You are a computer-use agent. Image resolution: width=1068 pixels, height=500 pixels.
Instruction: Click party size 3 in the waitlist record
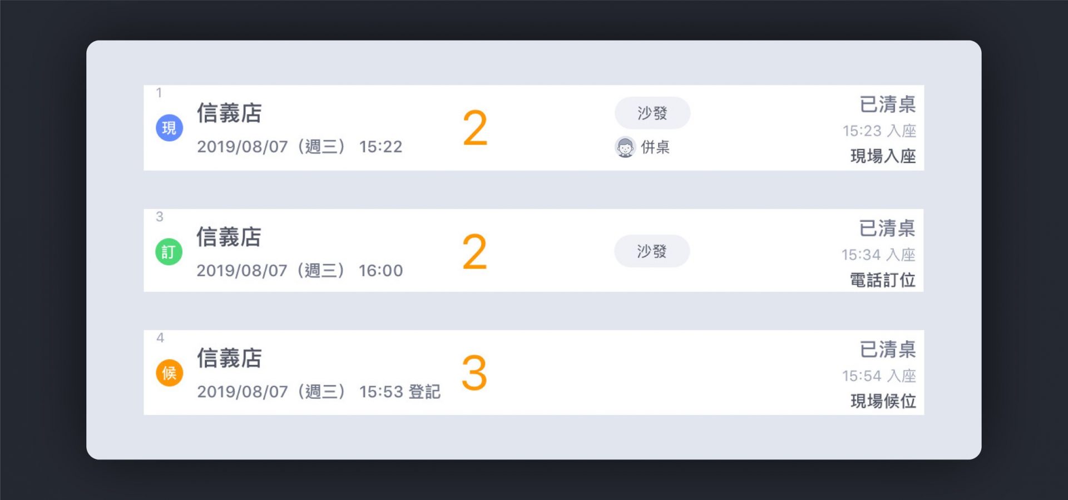coord(474,373)
